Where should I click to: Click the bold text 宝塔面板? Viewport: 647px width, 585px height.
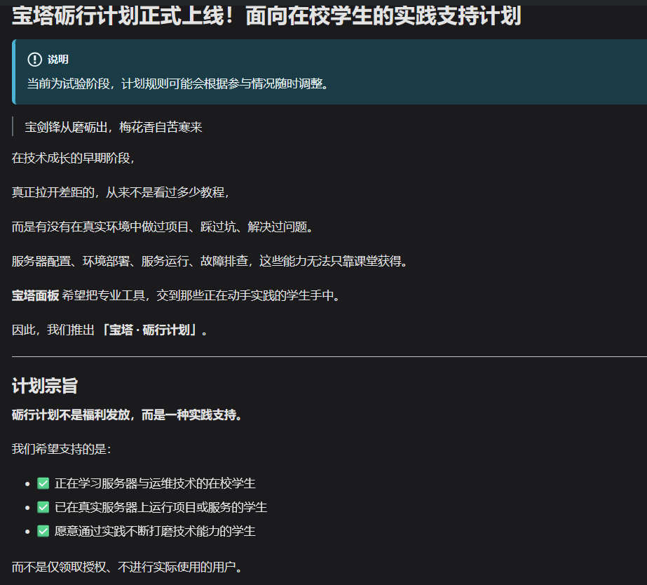pyautogui.click(x=36, y=295)
